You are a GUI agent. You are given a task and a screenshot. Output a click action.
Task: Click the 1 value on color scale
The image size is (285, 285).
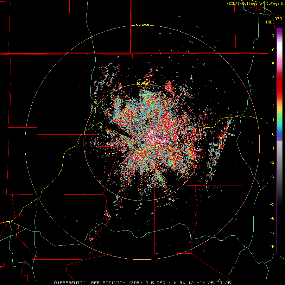click(273, 120)
